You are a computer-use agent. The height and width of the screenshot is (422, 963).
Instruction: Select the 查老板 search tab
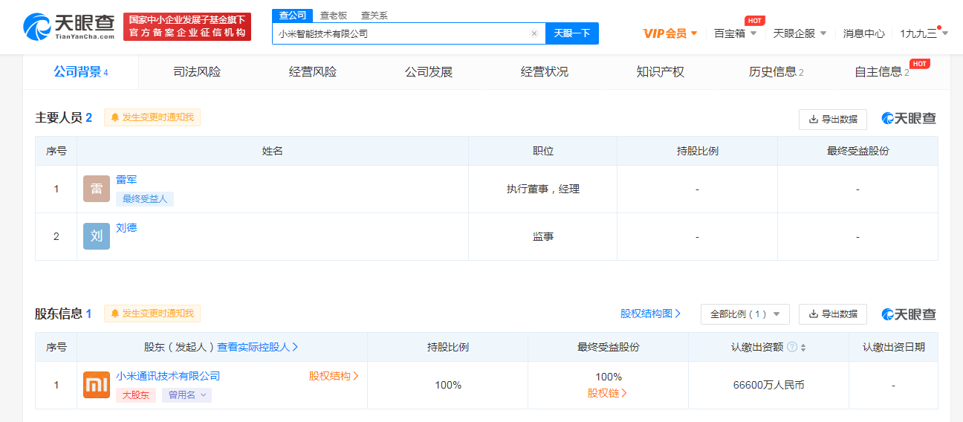pyautogui.click(x=334, y=16)
